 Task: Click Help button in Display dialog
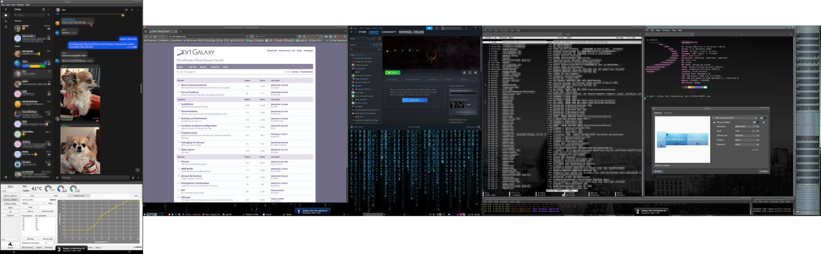pos(658,171)
